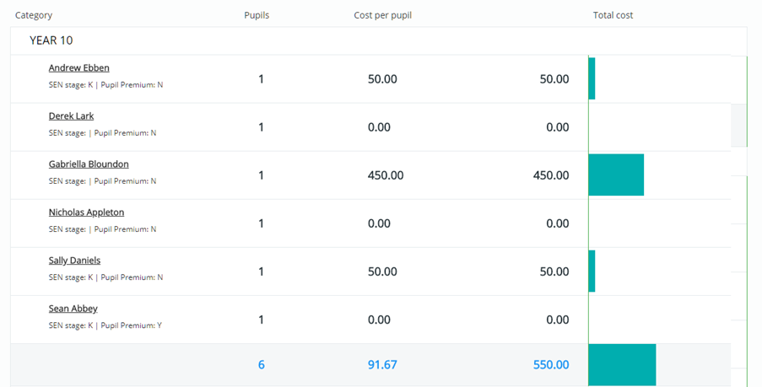Image resolution: width=762 pixels, height=387 pixels.
Task: Sort by the Pupils column header
Action: (257, 15)
